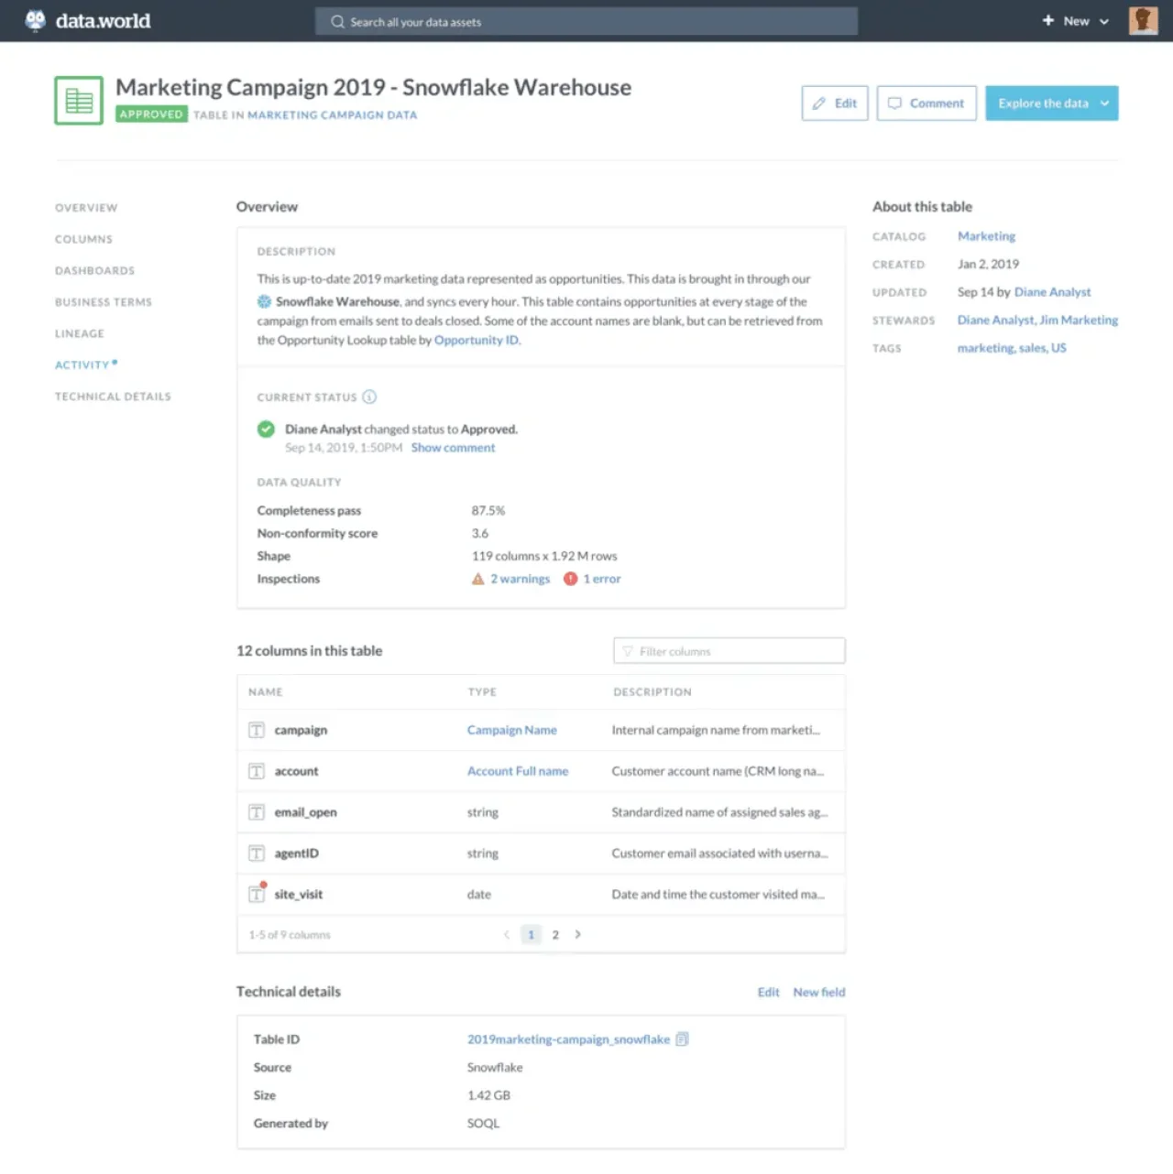Click the text-type icon for email_open column
The width and height of the screenshot is (1173, 1174).
point(257,812)
